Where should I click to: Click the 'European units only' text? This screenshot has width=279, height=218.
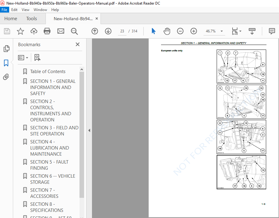pyautogui.click(x=172, y=50)
